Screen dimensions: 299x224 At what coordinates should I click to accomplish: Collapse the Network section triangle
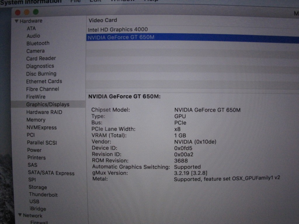(20, 215)
